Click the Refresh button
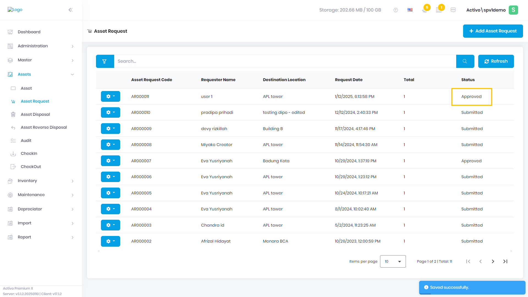The image size is (528, 297). click(x=496, y=61)
